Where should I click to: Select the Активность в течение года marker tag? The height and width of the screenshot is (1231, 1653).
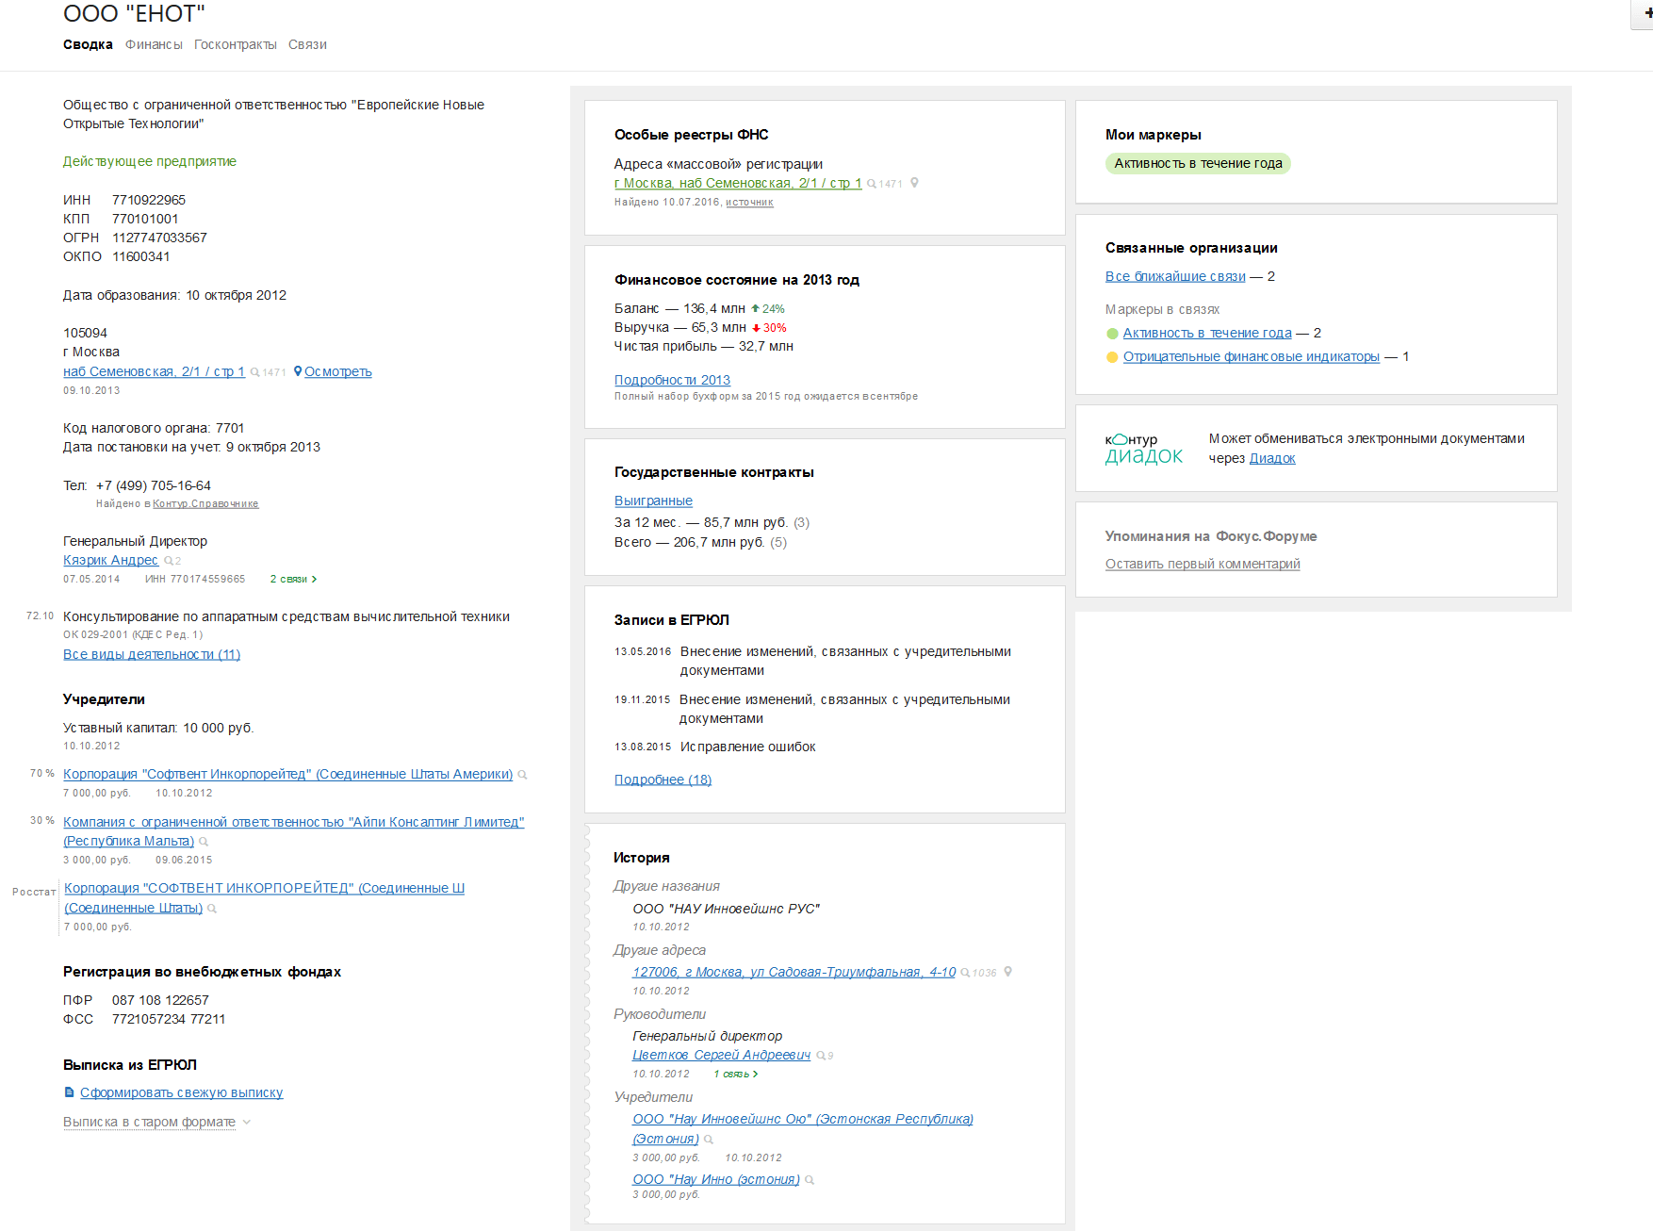point(1197,163)
